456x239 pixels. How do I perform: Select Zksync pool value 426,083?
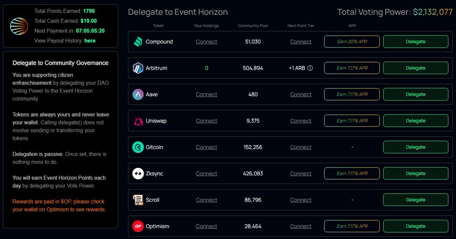(x=253, y=174)
